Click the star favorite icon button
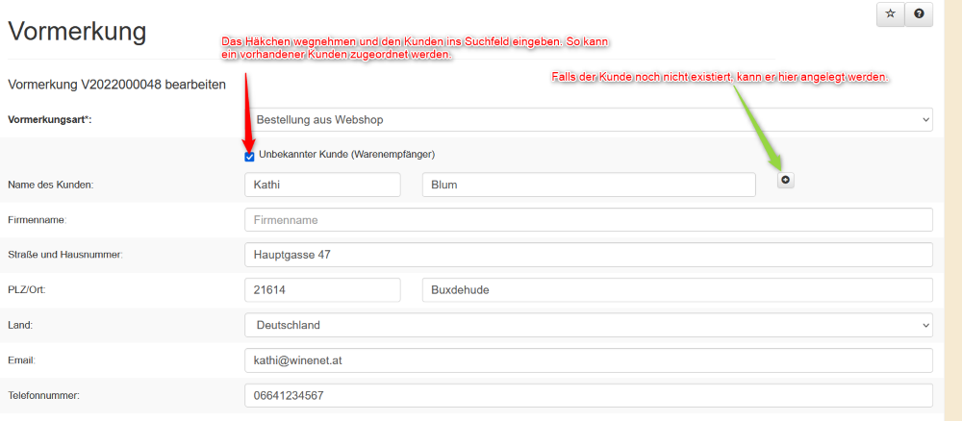962x421 pixels. point(890,13)
